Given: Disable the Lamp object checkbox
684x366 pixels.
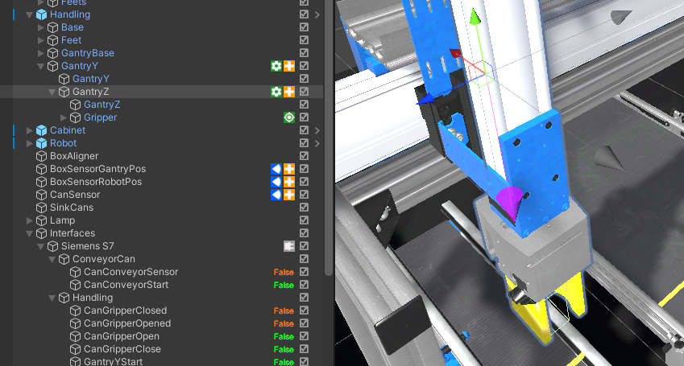Looking at the screenshot, I should 304,220.
